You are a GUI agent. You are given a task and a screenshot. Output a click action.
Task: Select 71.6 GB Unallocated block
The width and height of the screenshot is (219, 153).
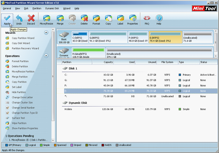coord(198,37)
